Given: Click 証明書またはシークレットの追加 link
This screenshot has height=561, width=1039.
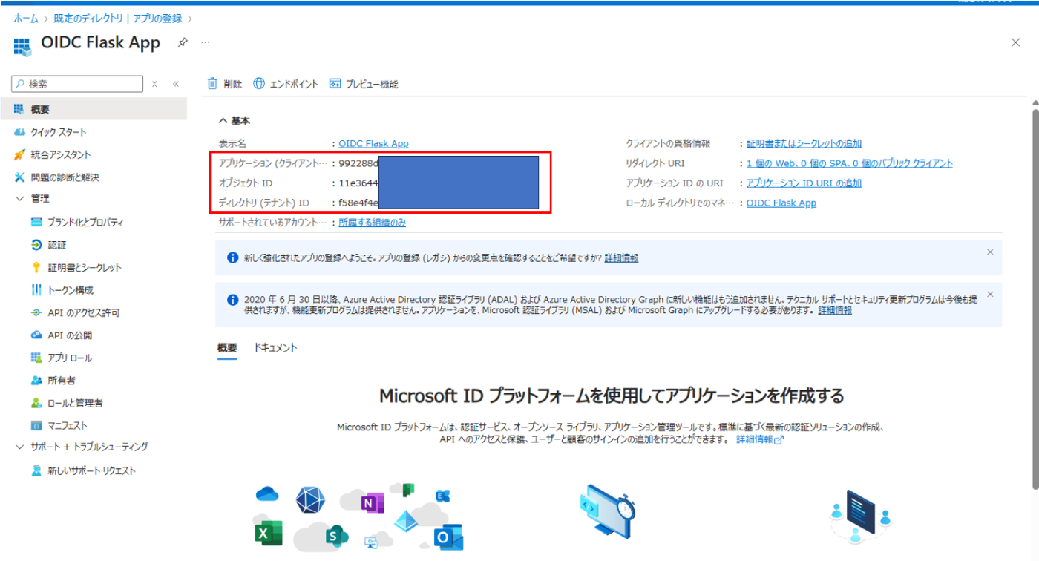Looking at the screenshot, I should [804, 143].
